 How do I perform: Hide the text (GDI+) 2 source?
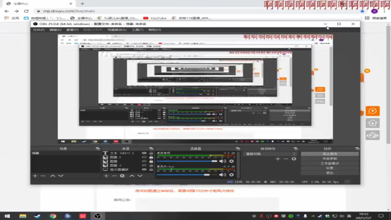tap(144, 153)
